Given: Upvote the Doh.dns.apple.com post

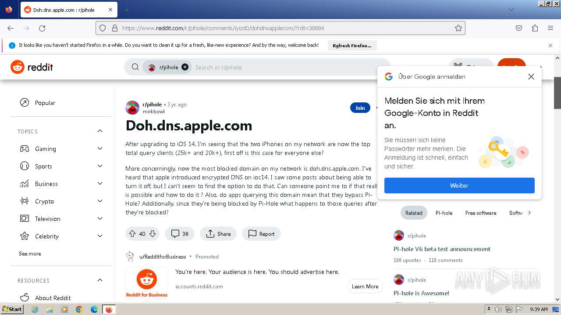Looking at the screenshot, I should (132, 234).
